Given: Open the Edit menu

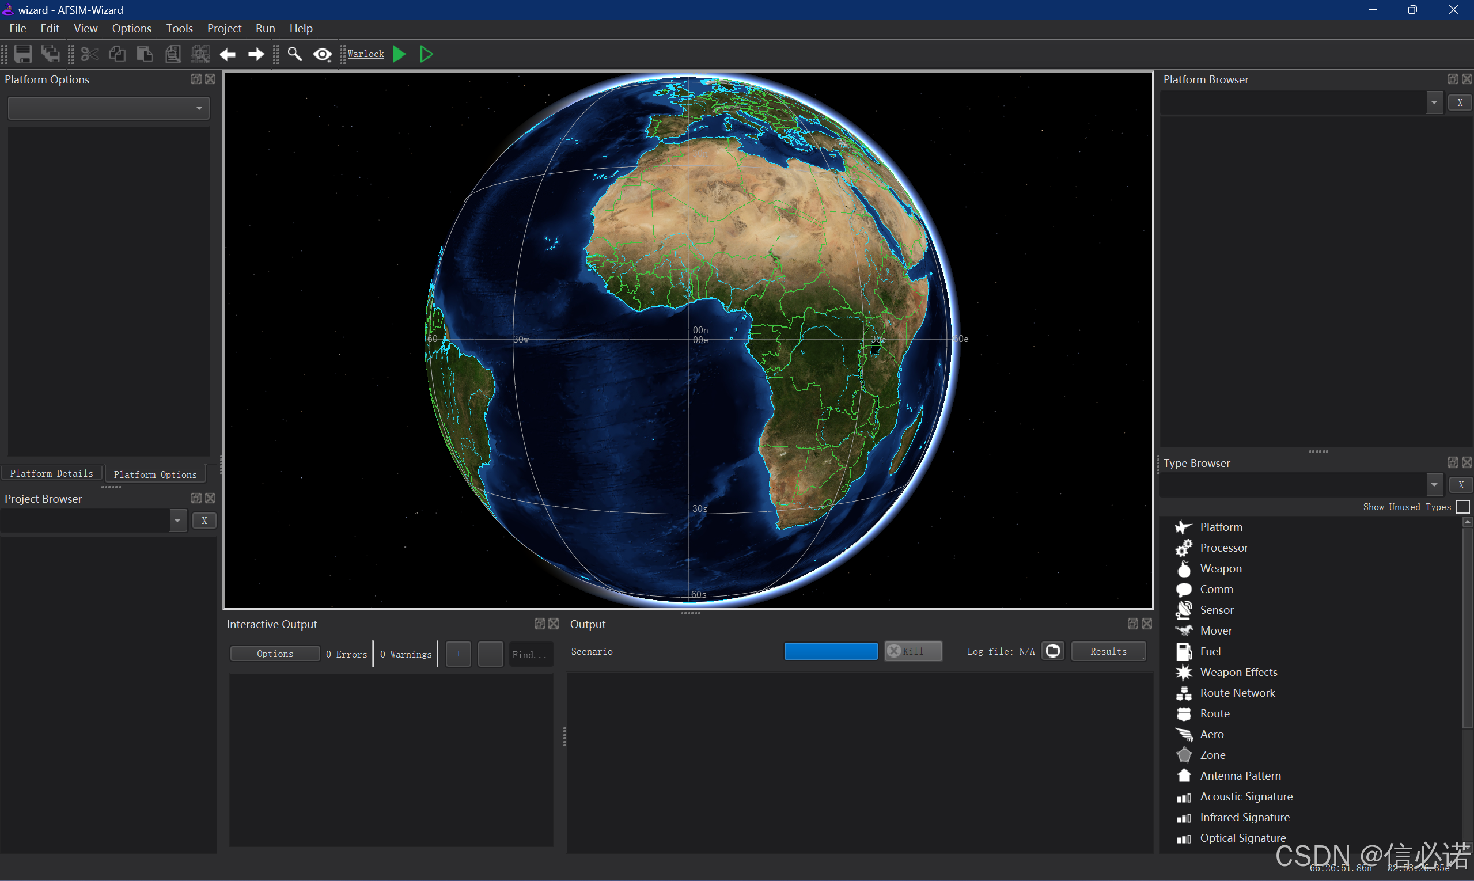Looking at the screenshot, I should coord(50,28).
